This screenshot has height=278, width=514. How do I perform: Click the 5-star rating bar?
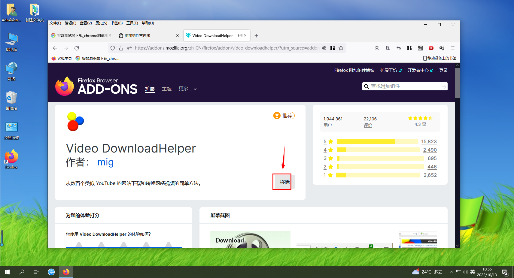(377, 141)
